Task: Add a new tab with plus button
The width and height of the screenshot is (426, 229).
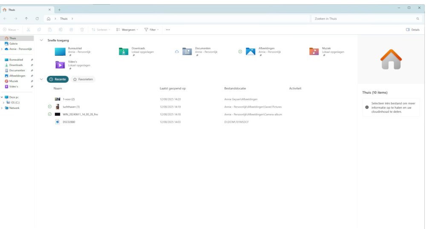Action: click(x=59, y=10)
